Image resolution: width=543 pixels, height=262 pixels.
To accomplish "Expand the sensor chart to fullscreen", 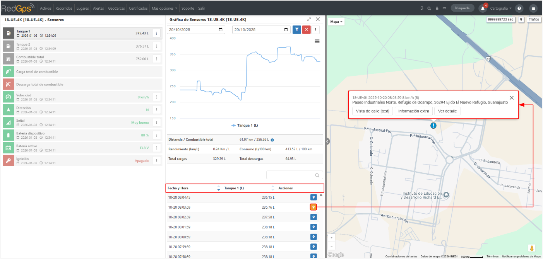I will click(309, 19).
